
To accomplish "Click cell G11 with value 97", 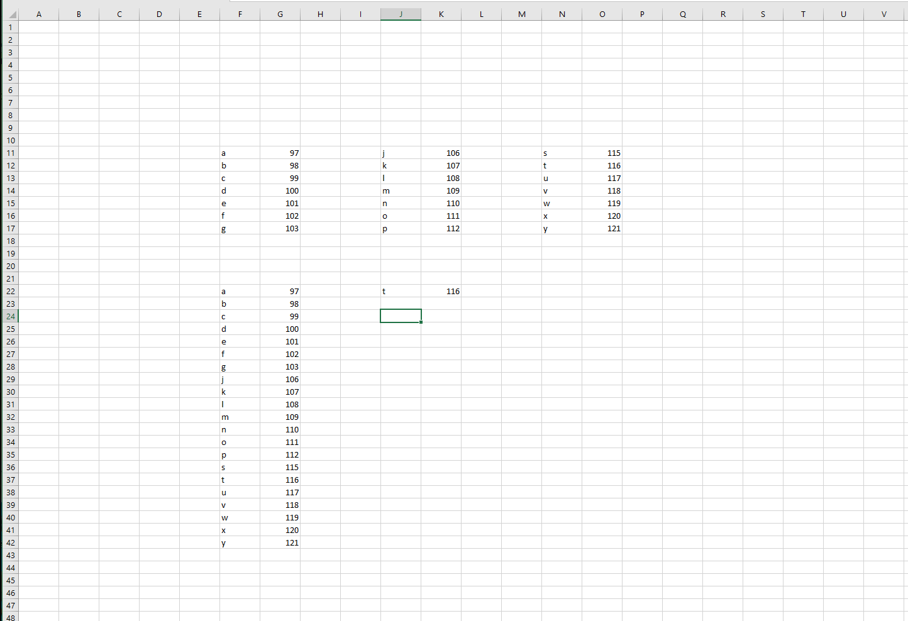I will (280, 153).
